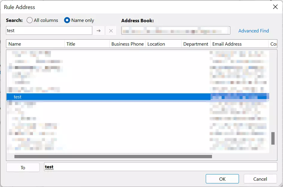Viewport: 283px width, 187px height.
Task: Sort by the Name column header
Action: coord(35,44)
